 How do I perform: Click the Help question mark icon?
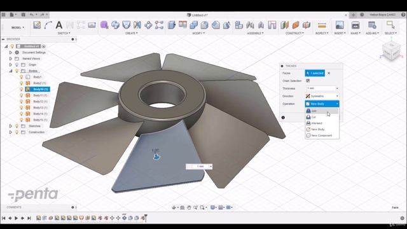404,15
